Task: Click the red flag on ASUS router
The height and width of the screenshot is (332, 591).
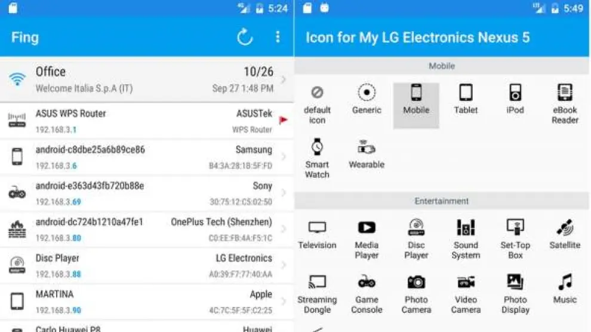Action: (x=284, y=120)
